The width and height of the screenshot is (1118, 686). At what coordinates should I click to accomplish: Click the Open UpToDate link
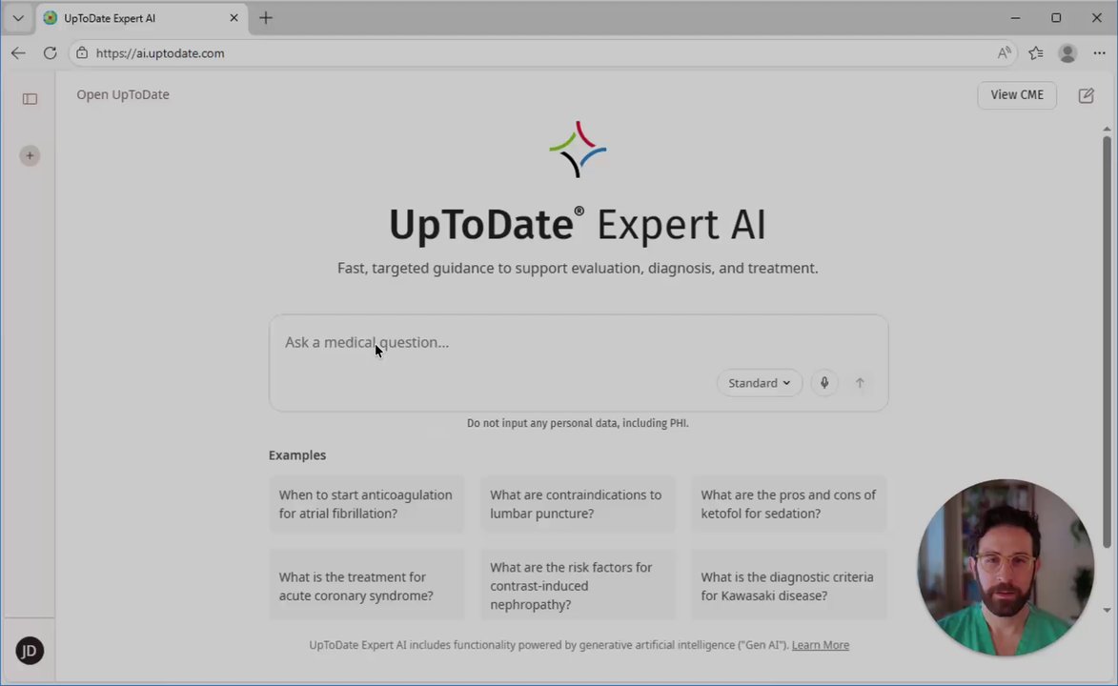(123, 95)
